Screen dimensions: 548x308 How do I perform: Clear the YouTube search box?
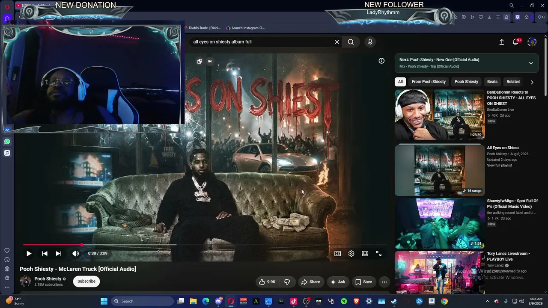pos(337,42)
